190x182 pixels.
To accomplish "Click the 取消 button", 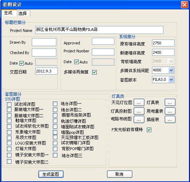I will [120, 174].
